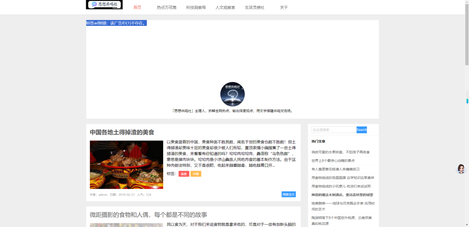Open hot article 绝美腕表——地球与月亮概念手表
The width and height of the screenshot is (469, 227).
pyautogui.click(x=343, y=206)
